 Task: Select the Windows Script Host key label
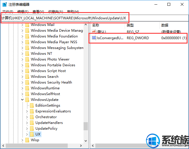(48, 71)
